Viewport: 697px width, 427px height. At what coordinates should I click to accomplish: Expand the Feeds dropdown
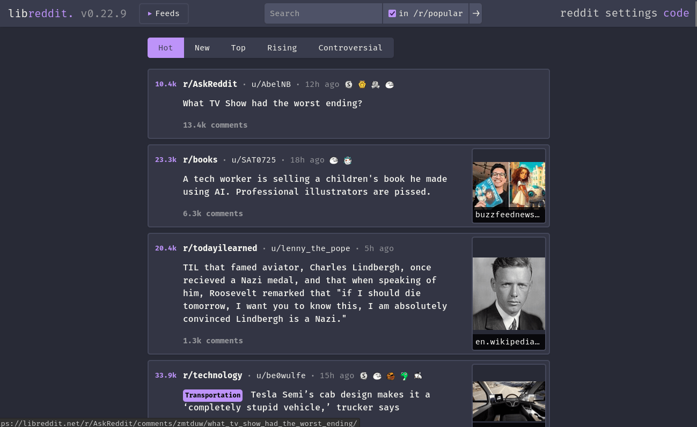point(164,13)
